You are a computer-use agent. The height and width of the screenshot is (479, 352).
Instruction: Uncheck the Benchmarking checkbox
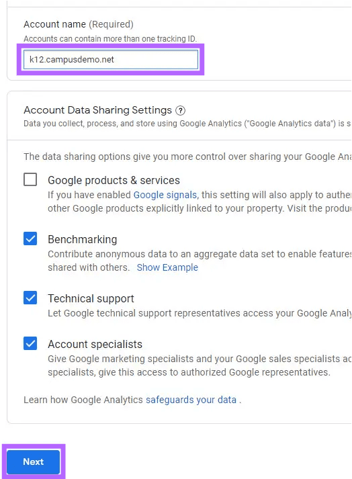pyautogui.click(x=30, y=238)
